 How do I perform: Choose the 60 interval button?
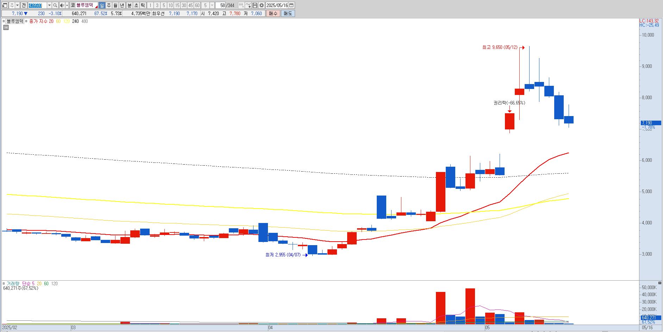(197, 5)
